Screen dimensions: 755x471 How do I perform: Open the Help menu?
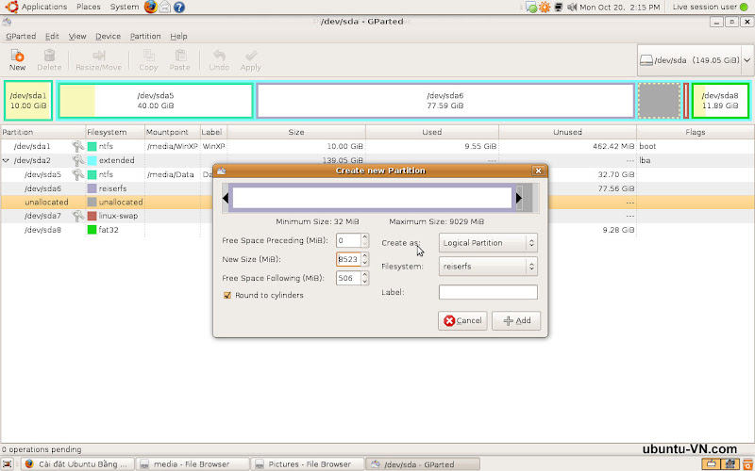178,36
